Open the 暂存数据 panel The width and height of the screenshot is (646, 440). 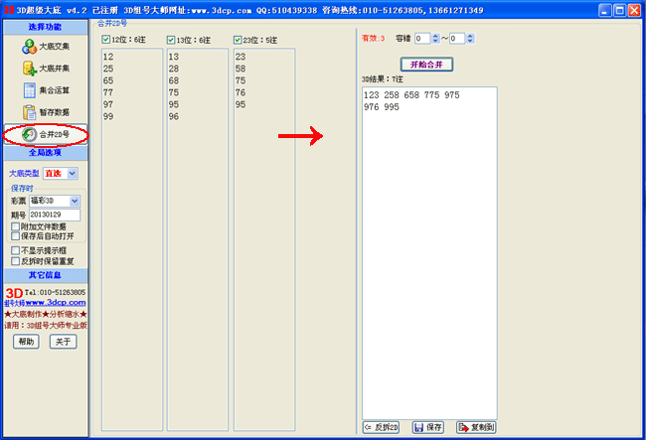pos(45,112)
